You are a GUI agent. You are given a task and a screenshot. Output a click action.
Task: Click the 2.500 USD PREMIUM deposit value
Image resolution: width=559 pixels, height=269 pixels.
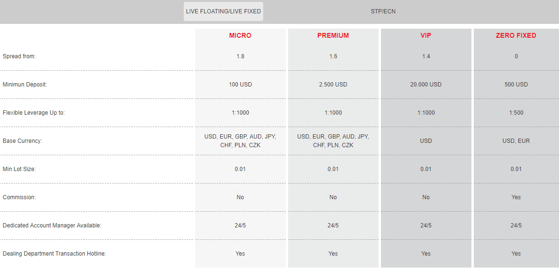[x=333, y=85]
